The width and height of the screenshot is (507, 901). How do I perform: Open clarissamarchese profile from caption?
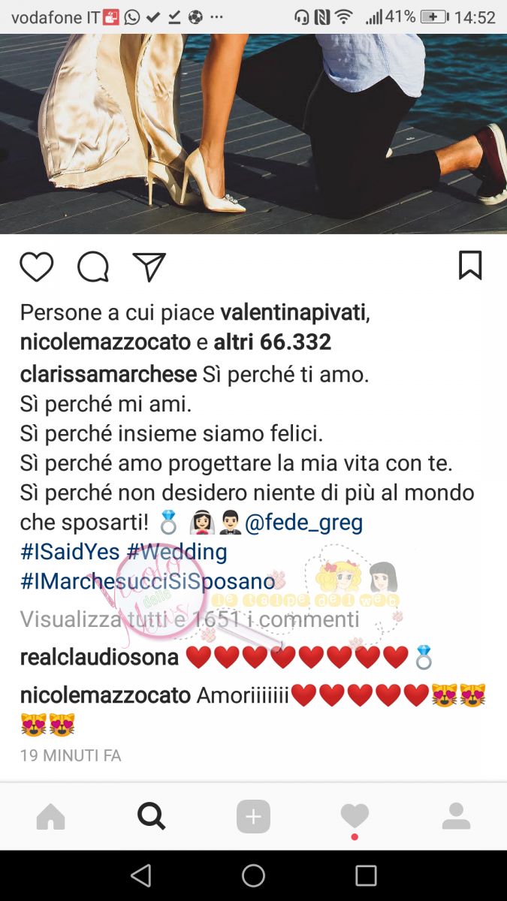[x=109, y=374]
